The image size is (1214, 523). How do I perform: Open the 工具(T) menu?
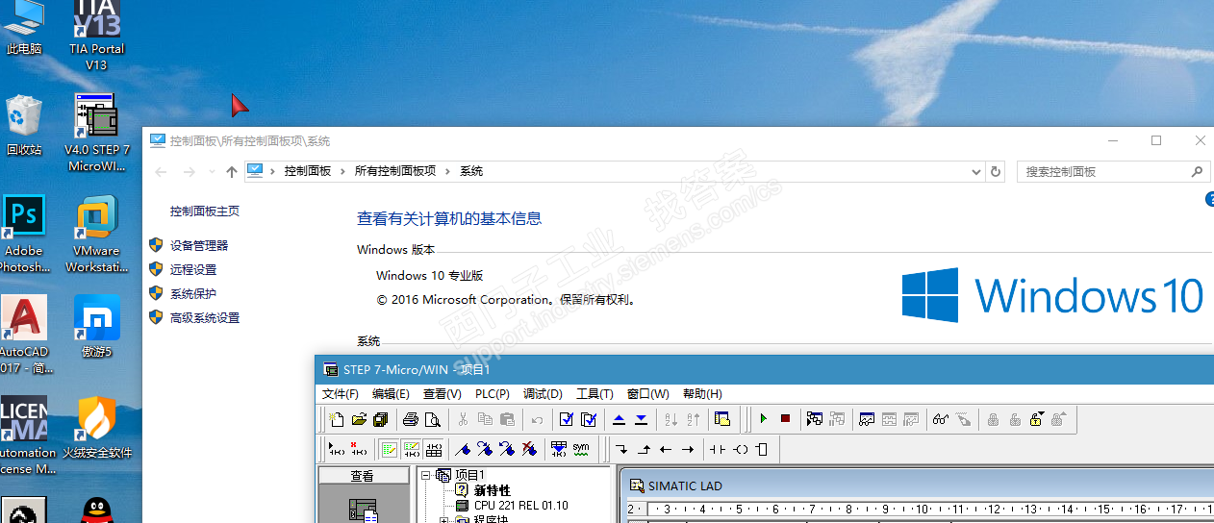coord(594,394)
